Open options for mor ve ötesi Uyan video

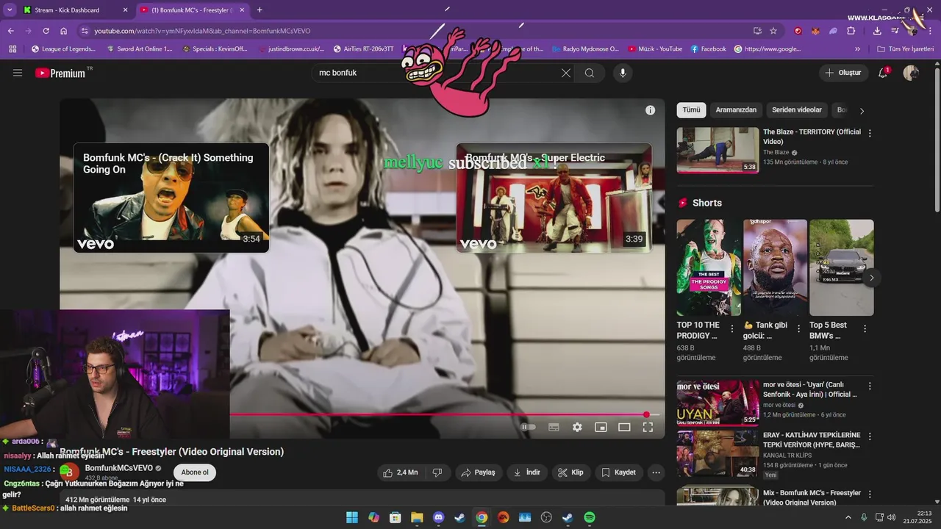click(870, 386)
